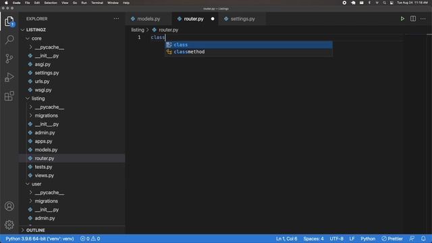
Task: Click the editor minimap scrollbar area
Action: (429, 134)
